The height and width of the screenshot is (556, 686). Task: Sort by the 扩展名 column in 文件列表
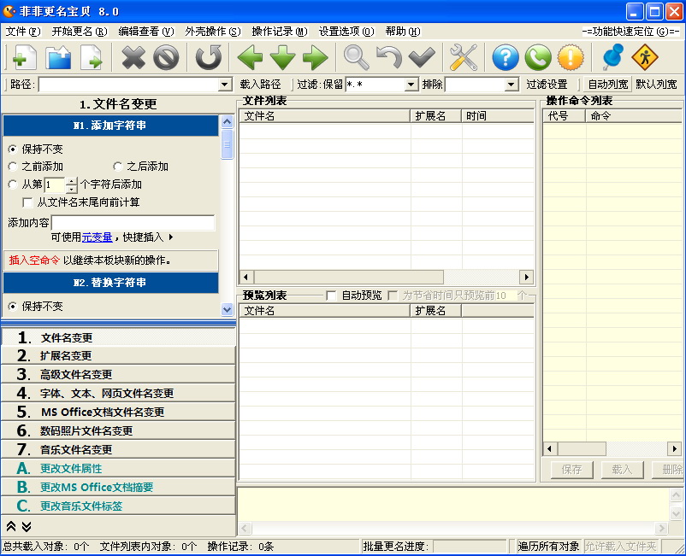click(x=435, y=116)
